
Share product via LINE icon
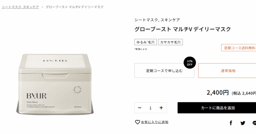click(254, 123)
